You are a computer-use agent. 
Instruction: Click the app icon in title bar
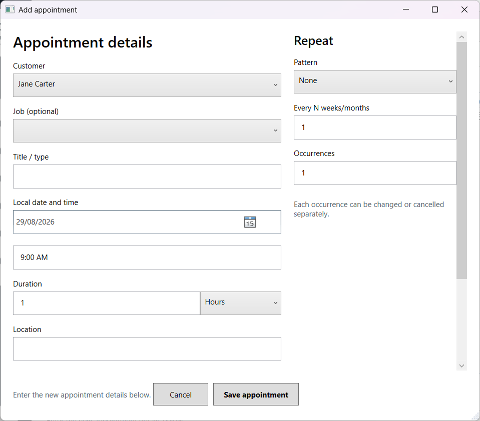coord(10,10)
